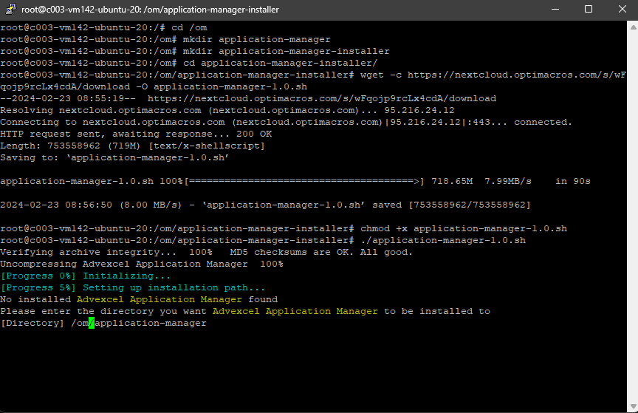Click 'mkdir application-manager-installer' command line
The width and height of the screenshot is (638, 413).
click(x=195, y=51)
